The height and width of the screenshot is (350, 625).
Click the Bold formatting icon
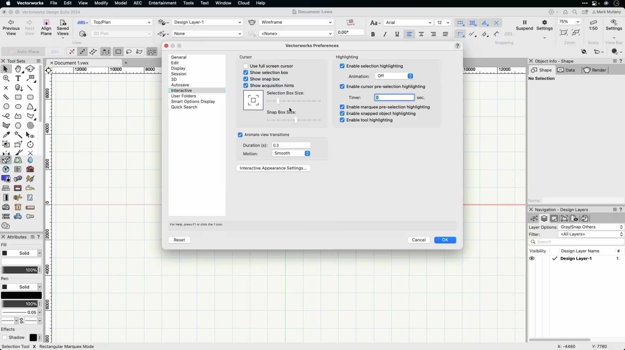pos(373,34)
